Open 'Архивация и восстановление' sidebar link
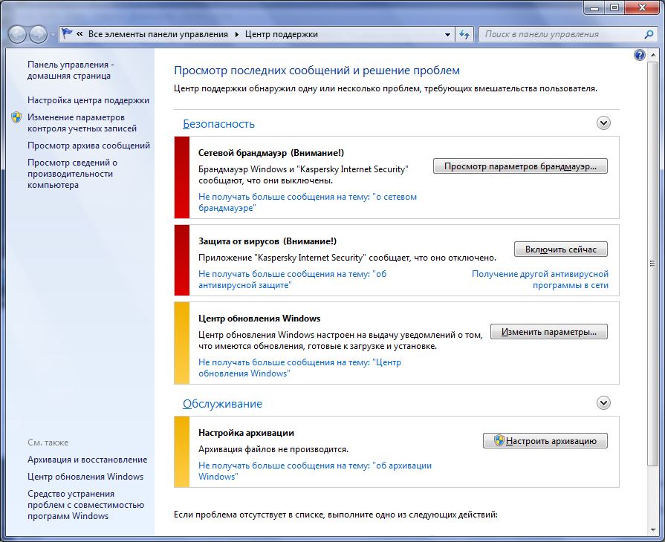 coord(88,460)
